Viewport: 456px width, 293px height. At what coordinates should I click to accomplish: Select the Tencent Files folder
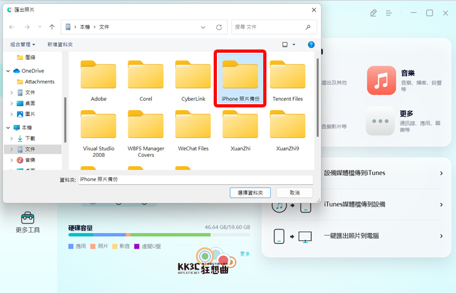coord(288,81)
